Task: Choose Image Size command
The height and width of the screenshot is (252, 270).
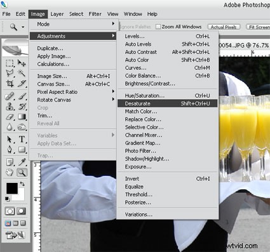Action: [x=73, y=76]
